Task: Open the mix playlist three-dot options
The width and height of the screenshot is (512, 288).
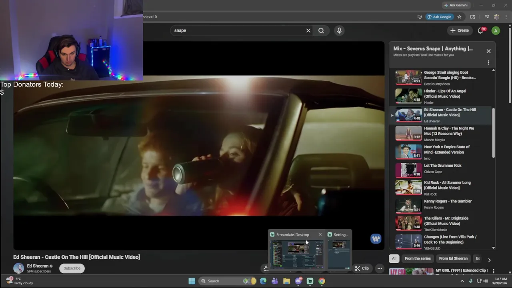Action: tap(488, 63)
